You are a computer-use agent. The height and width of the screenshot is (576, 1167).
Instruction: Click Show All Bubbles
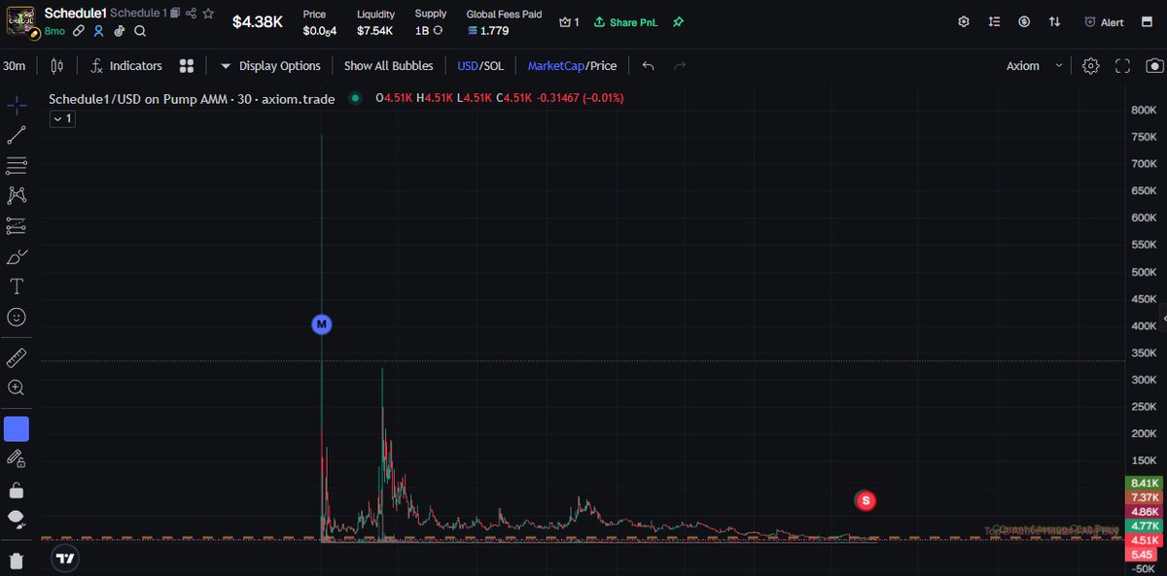pyautogui.click(x=389, y=66)
